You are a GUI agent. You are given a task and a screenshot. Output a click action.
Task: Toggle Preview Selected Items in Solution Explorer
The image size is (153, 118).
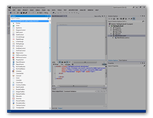tap(134, 19)
